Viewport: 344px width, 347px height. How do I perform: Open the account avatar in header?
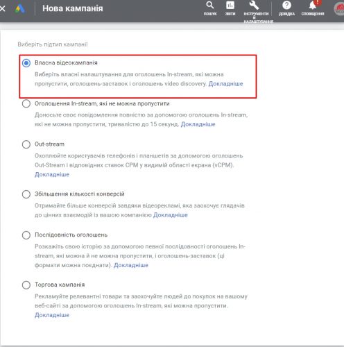click(339, 9)
